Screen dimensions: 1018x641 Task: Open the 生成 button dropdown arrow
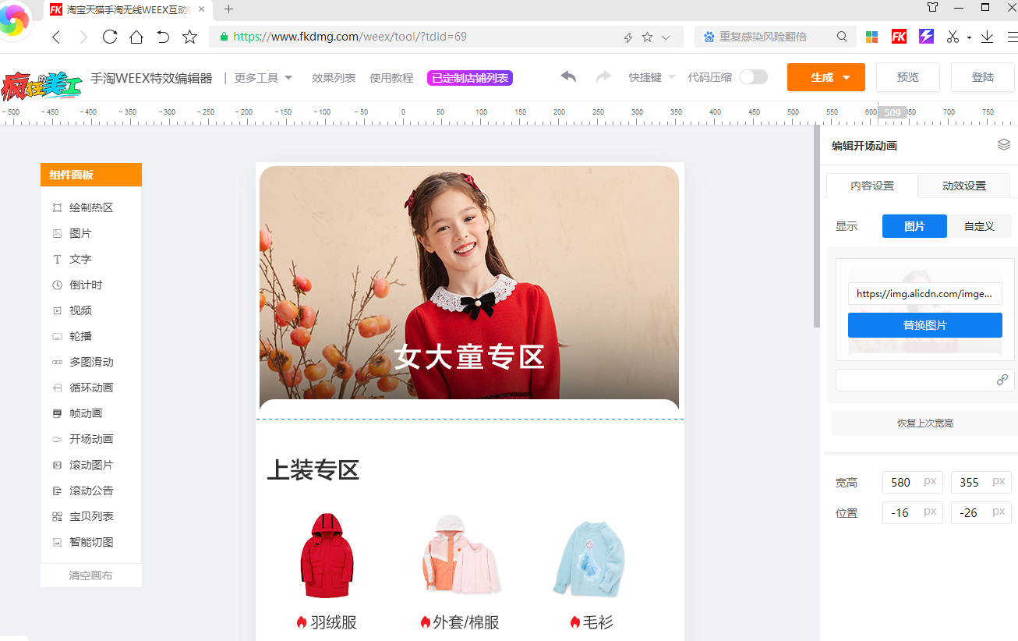pos(847,78)
